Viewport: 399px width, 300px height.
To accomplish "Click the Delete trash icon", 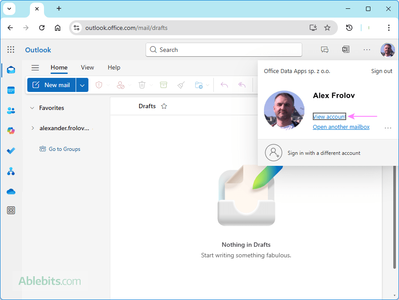I will coord(142,85).
